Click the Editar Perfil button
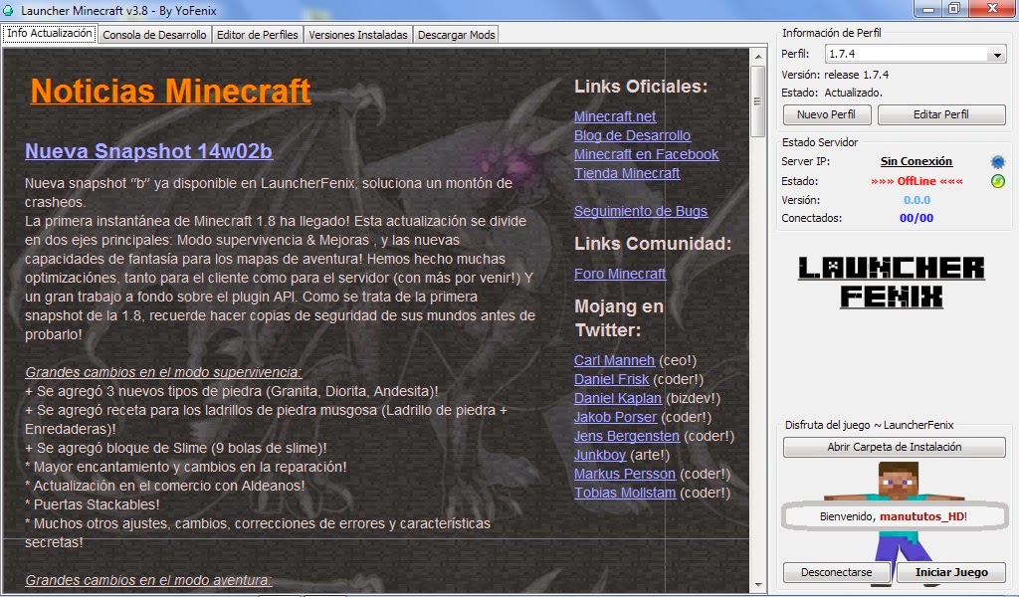This screenshot has width=1019, height=597. [x=941, y=114]
